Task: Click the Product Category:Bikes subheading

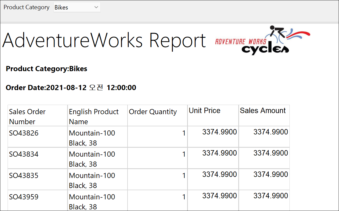Action: coord(47,69)
